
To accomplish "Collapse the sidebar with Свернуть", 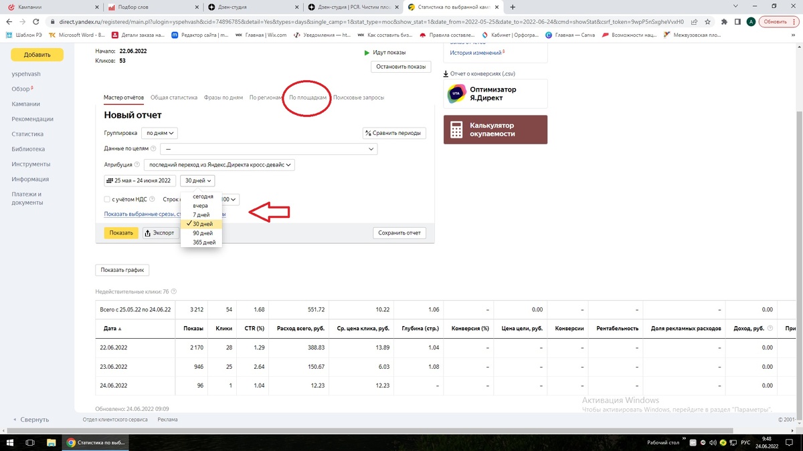I will coord(31,420).
